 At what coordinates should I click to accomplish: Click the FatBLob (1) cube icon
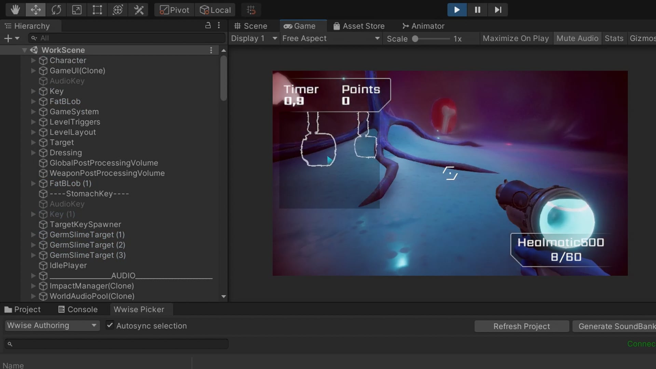pos(43,183)
